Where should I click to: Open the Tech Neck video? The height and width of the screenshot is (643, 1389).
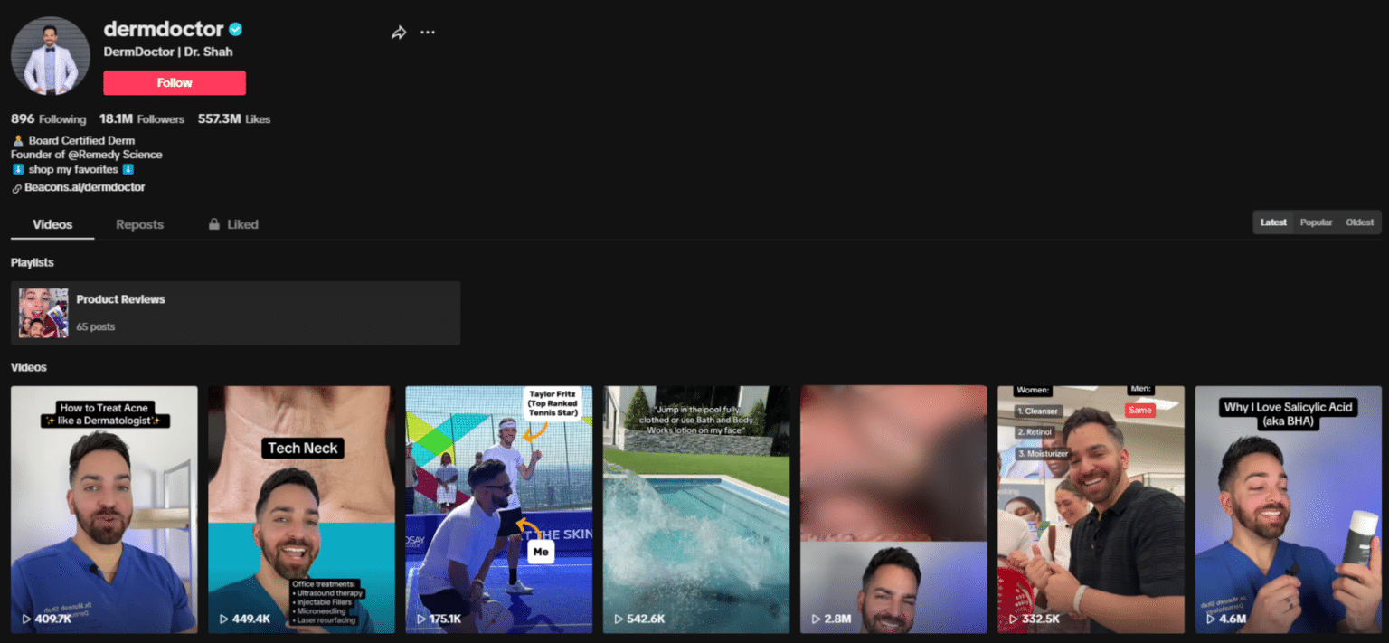(x=301, y=509)
